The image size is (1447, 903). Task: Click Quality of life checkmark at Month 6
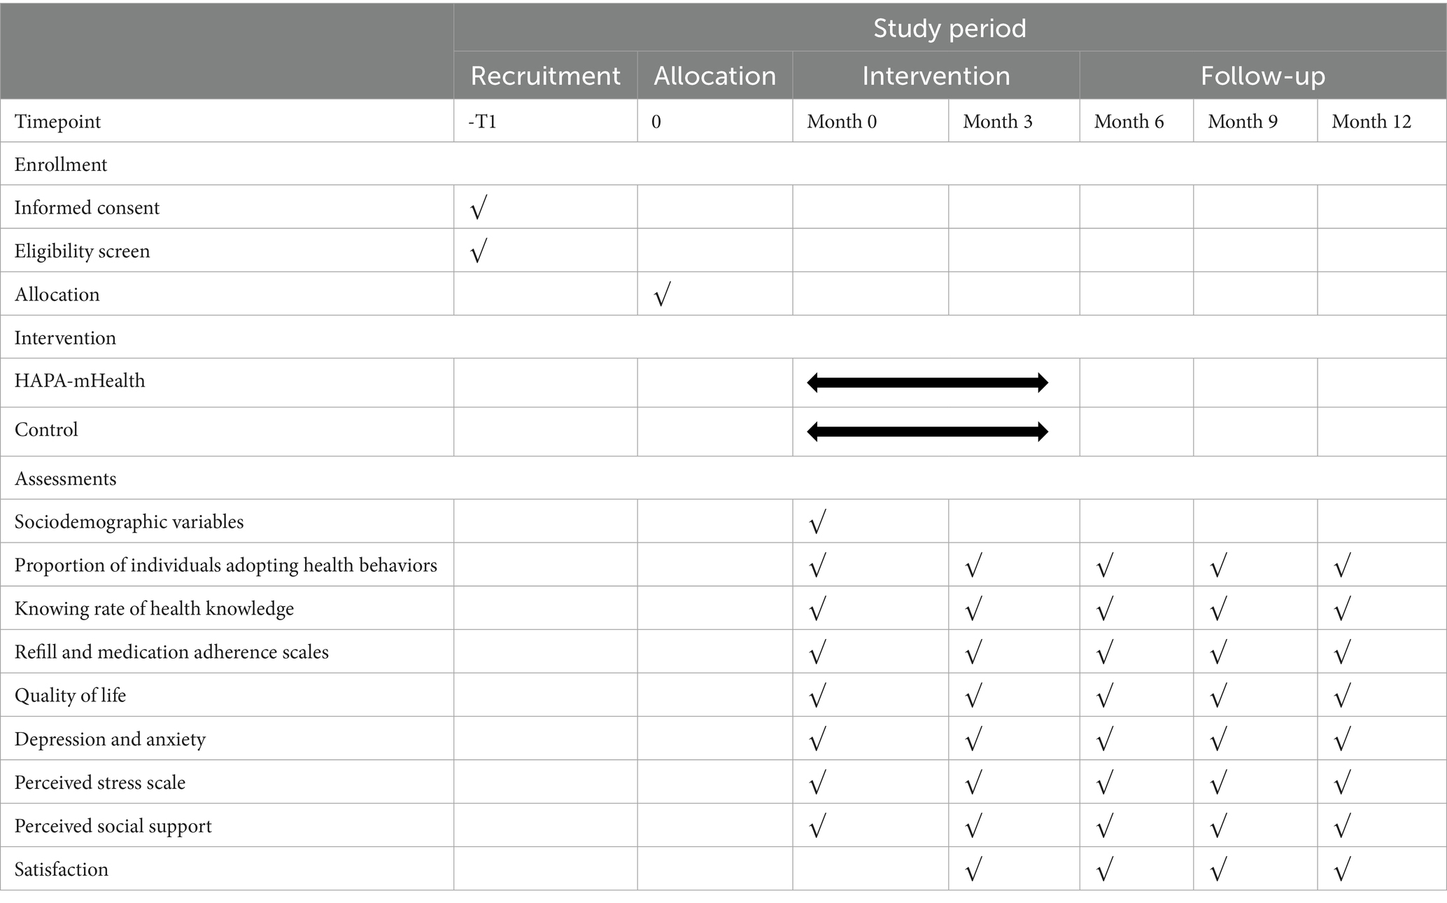1104,696
